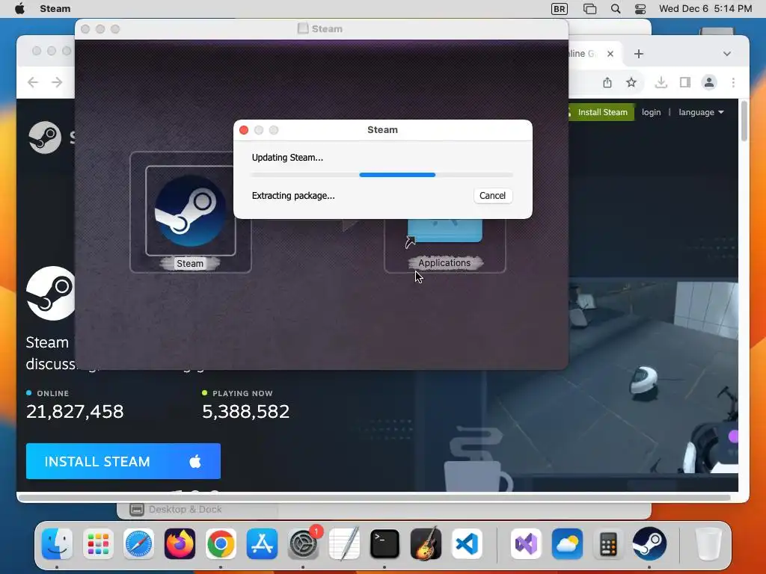The height and width of the screenshot is (574, 766).
Task: Open Weather app from the Dock
Action: click(567, 544)
